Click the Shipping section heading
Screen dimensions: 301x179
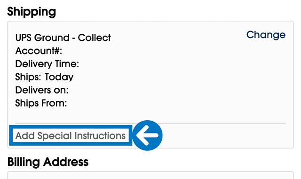(x=32, y=12)
